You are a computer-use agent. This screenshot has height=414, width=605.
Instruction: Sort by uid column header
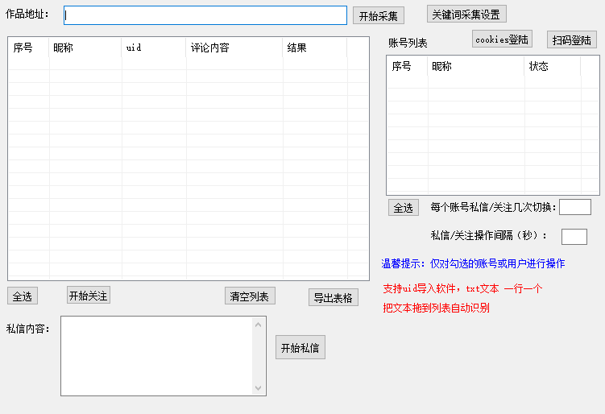coord(153,48)
